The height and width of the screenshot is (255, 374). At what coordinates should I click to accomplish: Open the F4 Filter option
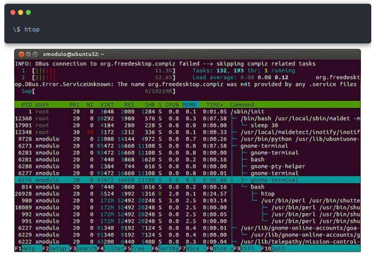click(x=111, y=248)
